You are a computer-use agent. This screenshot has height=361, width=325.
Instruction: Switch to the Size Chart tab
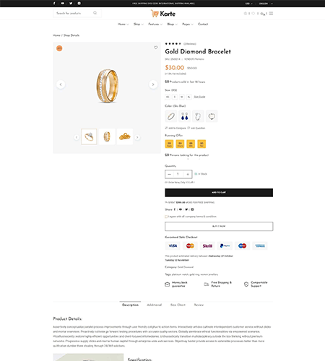click(178, 305)
